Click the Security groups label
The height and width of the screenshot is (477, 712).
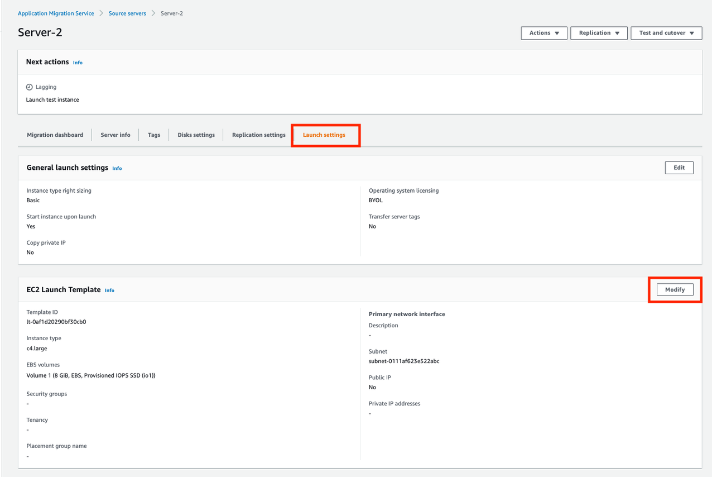47,394
